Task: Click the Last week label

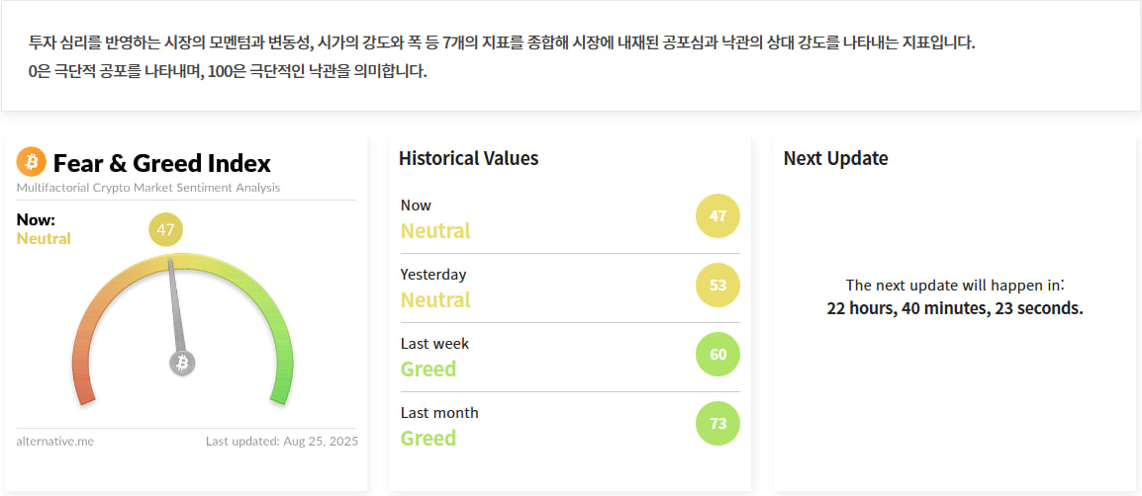Action: click(434, 343)
